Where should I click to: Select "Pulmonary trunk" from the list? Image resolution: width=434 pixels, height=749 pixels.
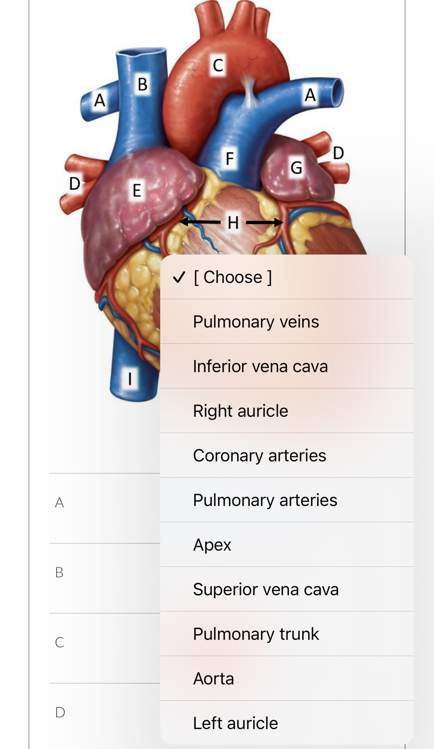click(256, 634)
